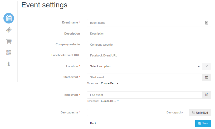Change the Start event timezone dropdown

tap(110, 83)
